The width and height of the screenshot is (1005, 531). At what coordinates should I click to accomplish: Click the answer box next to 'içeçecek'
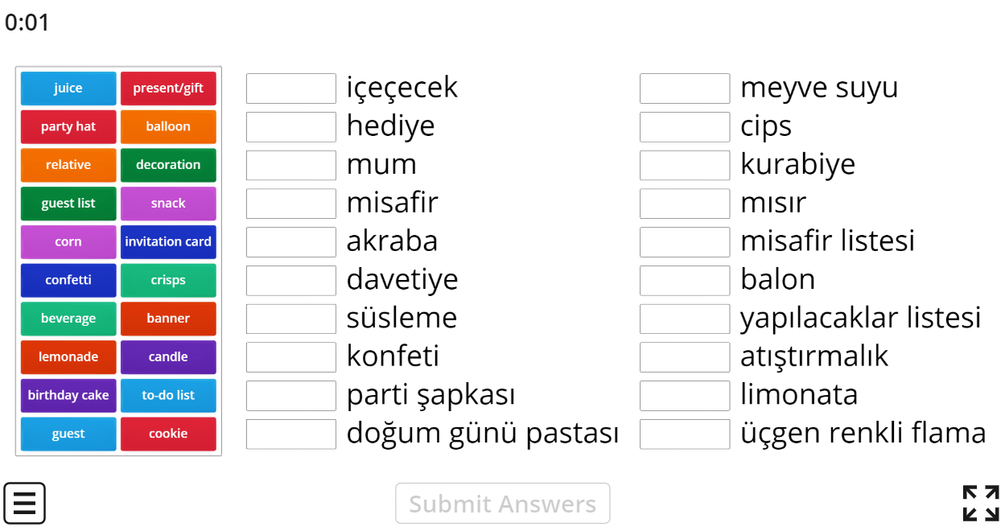(290, 88)
